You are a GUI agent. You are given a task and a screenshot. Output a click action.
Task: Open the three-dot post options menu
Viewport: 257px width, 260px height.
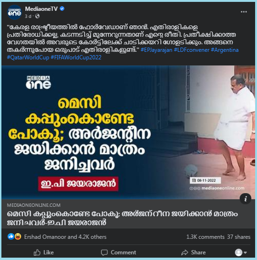coord(243,12)
